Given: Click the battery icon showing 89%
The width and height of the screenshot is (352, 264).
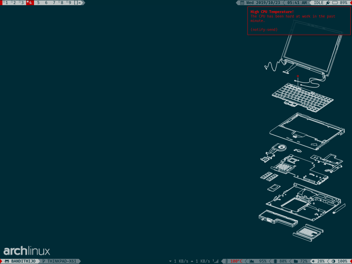Looking at the screenshot, I should 335,3.
